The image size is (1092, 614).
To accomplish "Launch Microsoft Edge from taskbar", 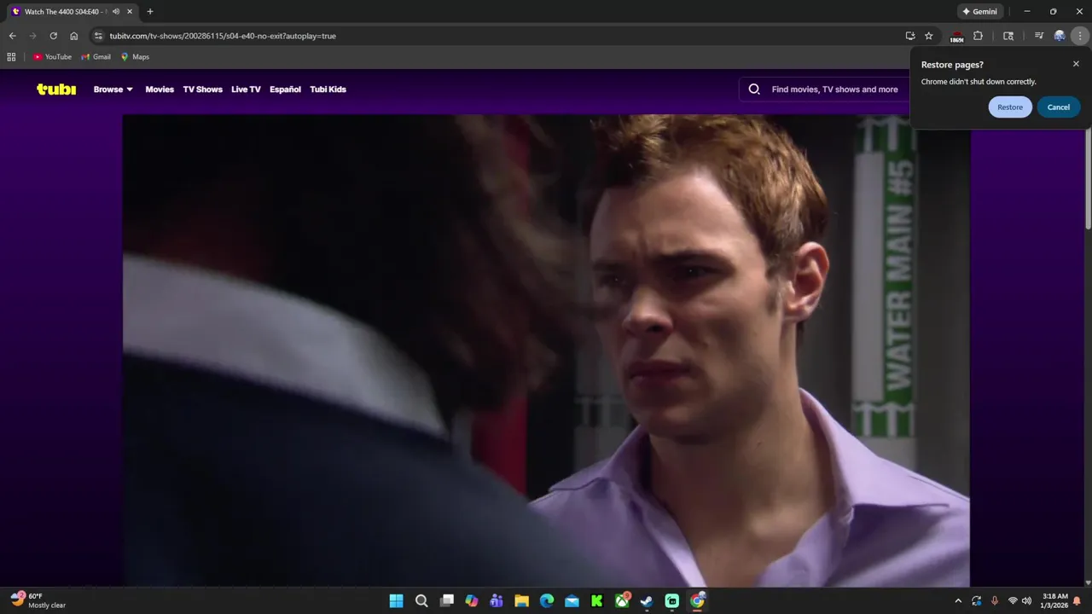I will tap(547, 600).
